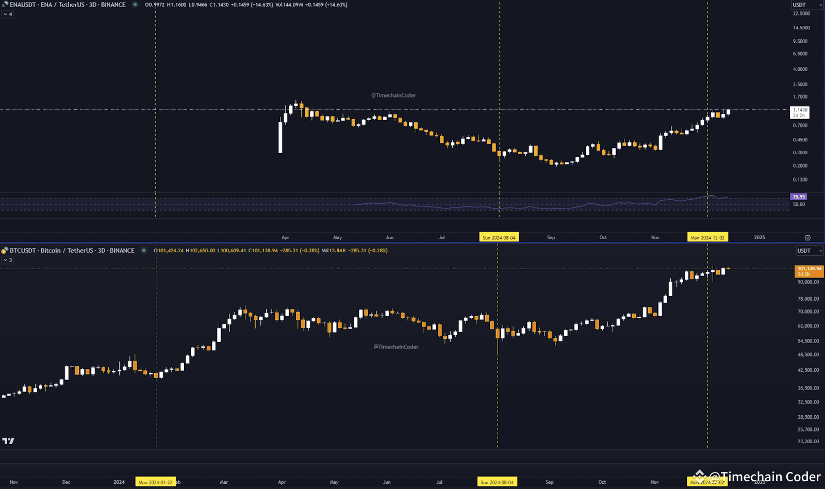Click the purple 75.95 RSI value label
The height and width of the screenshot is (489, 825).
pos(799,197)
